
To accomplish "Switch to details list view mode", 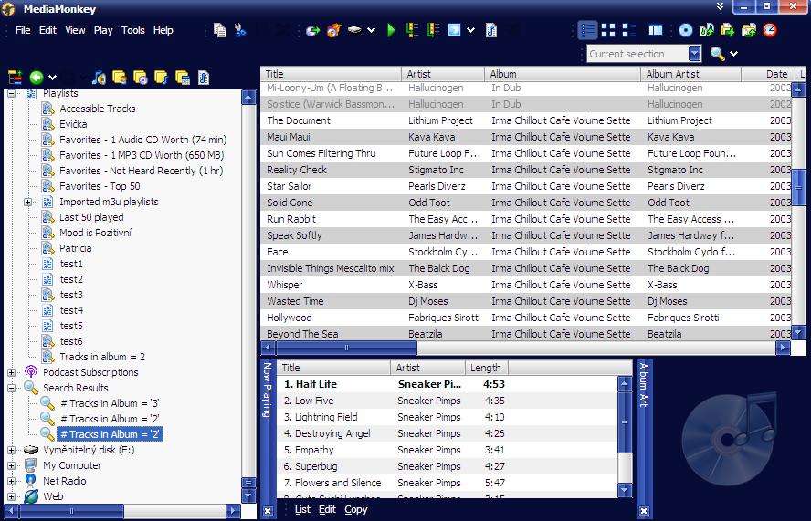I will pos(588,30).
